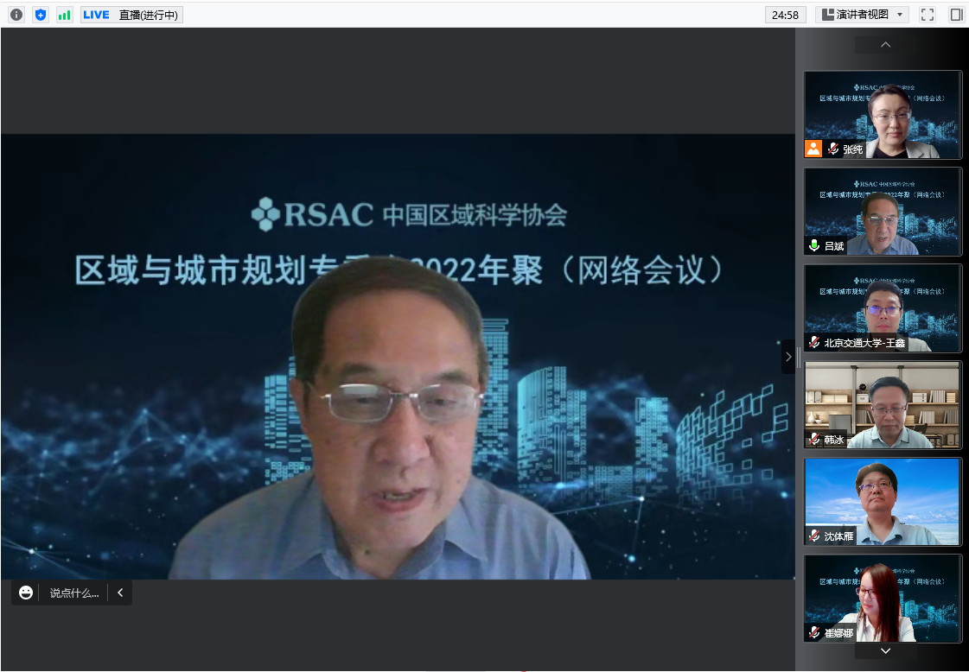Collapse the chat input bar
This screenshot has height=672, width=969.
point(120,593)
